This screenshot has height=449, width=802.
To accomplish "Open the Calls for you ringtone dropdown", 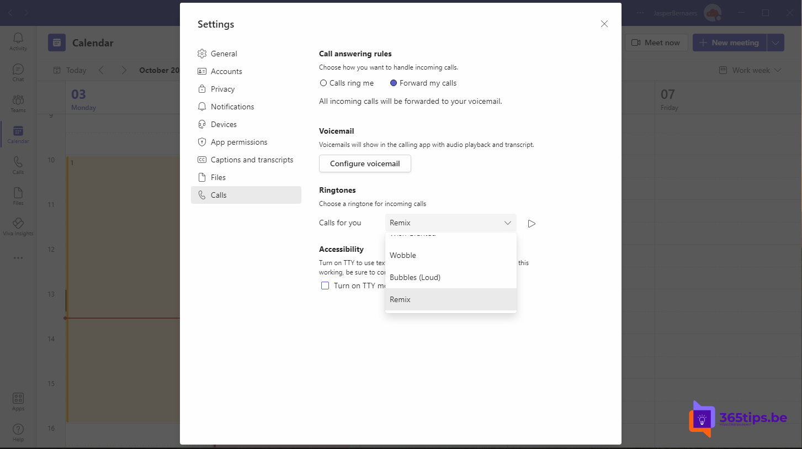I will pos(450,223).
